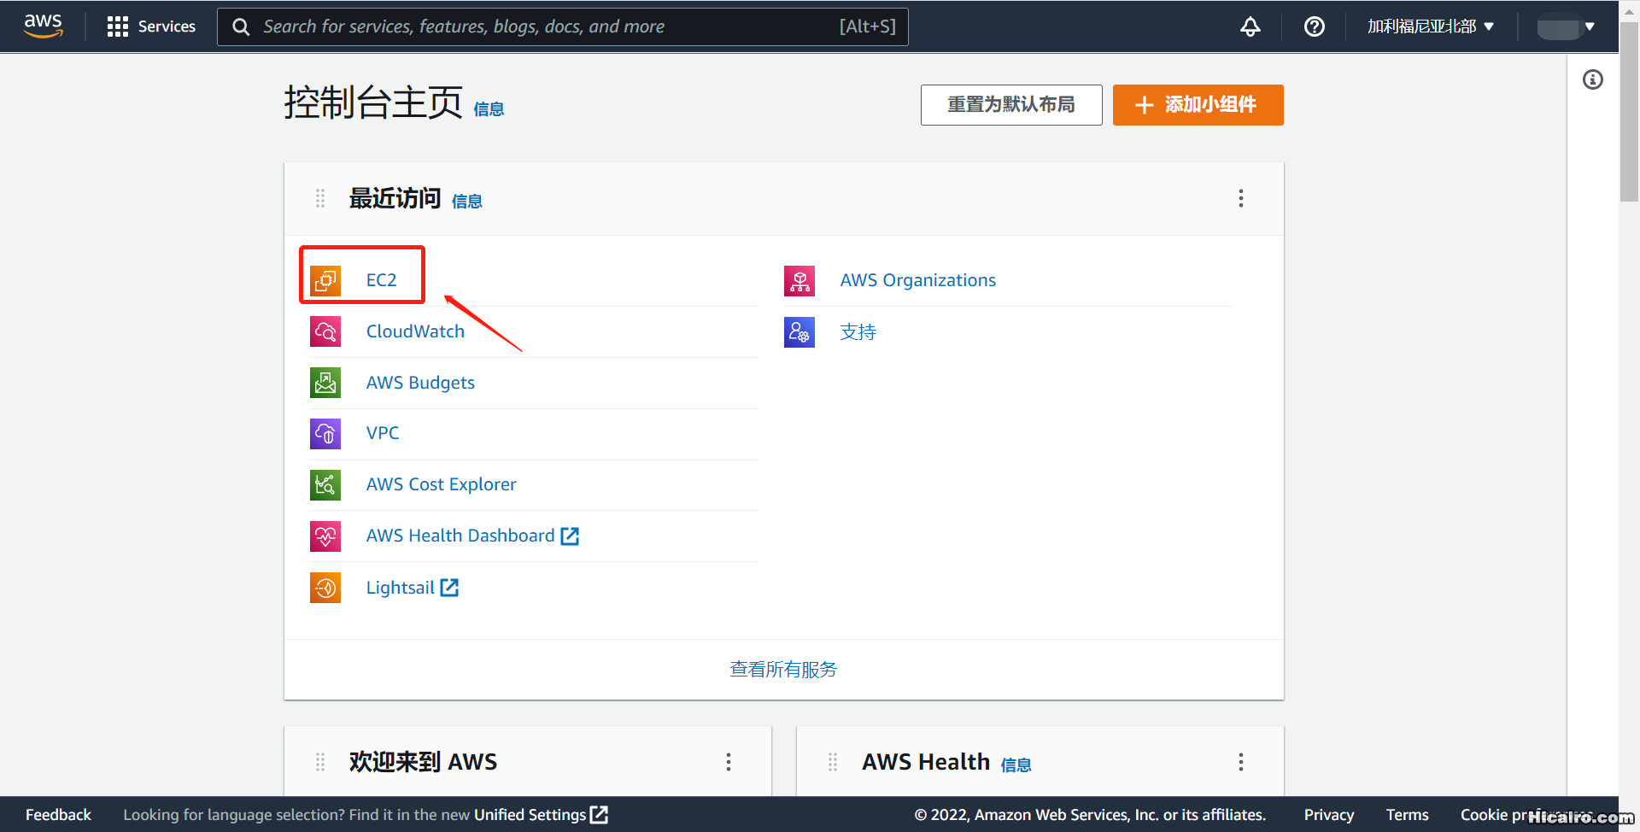The image size is (1640, 832).
Task: Grab the AWS Health widget drag handle
Action: [x=833, y=762]
